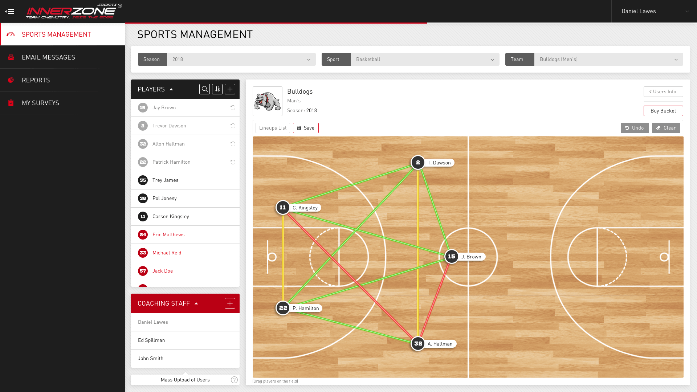Open the Season 2018 dropdown

click(241, 60)
